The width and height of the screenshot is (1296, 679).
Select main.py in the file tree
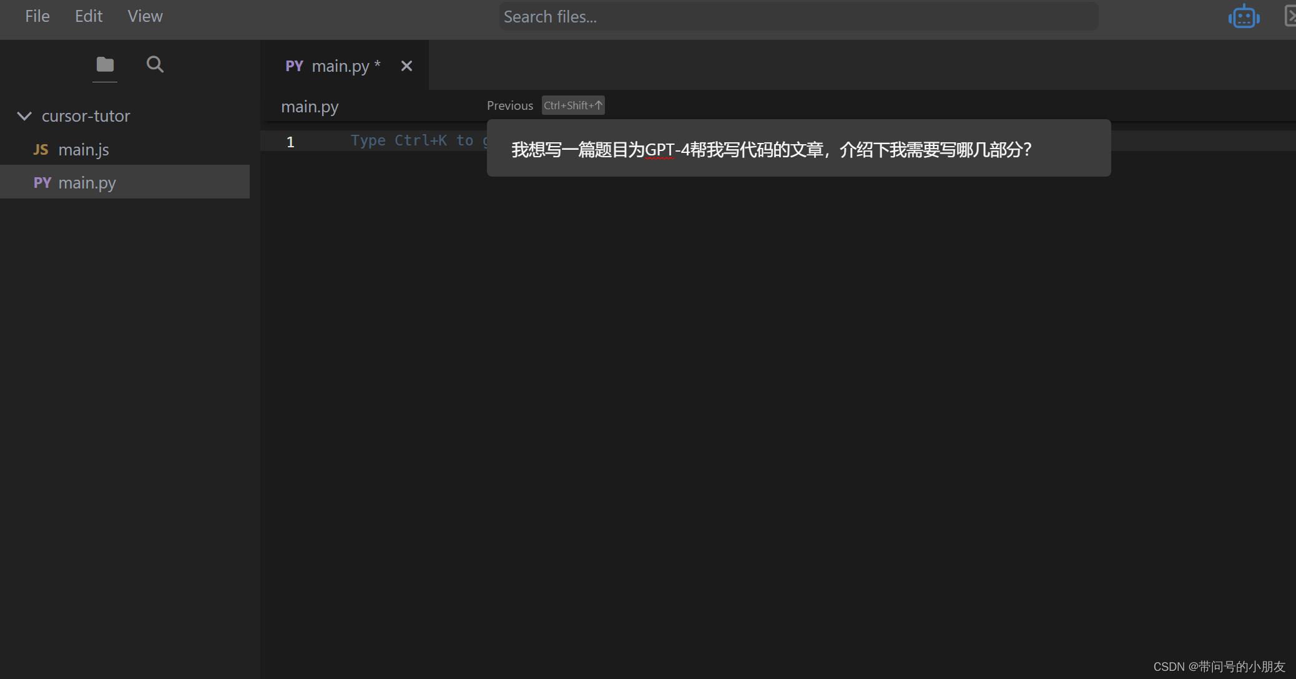[125, 182]
